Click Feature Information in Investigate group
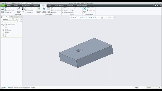Image resolution: width=162 pixels, height=91 pixels. pyautogui.click(x=10, y=8)
